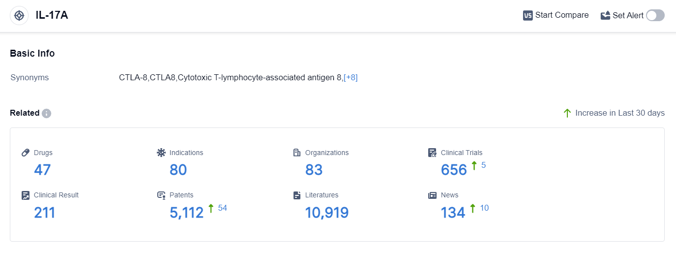Open the 5,112 Patents count
This screenshot has width=676, height=253.
click(x=186, y=213)
